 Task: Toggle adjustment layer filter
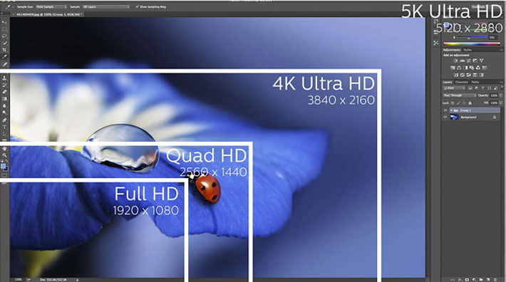tap(477, 88)
